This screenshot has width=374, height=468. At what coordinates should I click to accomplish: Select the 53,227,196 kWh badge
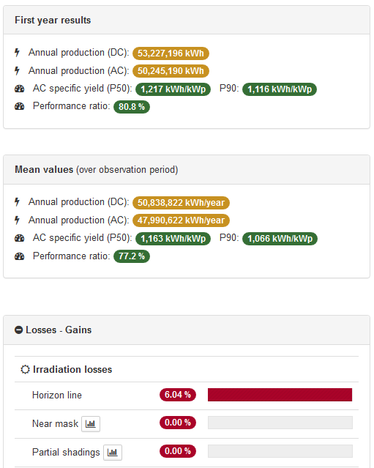(x=171, y=53)
